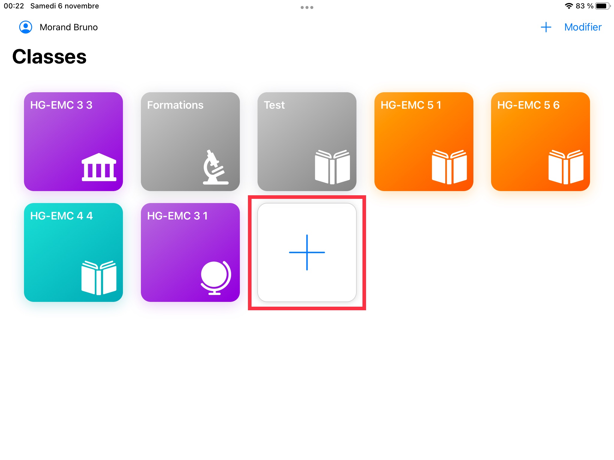Click the Modifier button
Viewport: 614px width, 460px height.
(583, 27)
